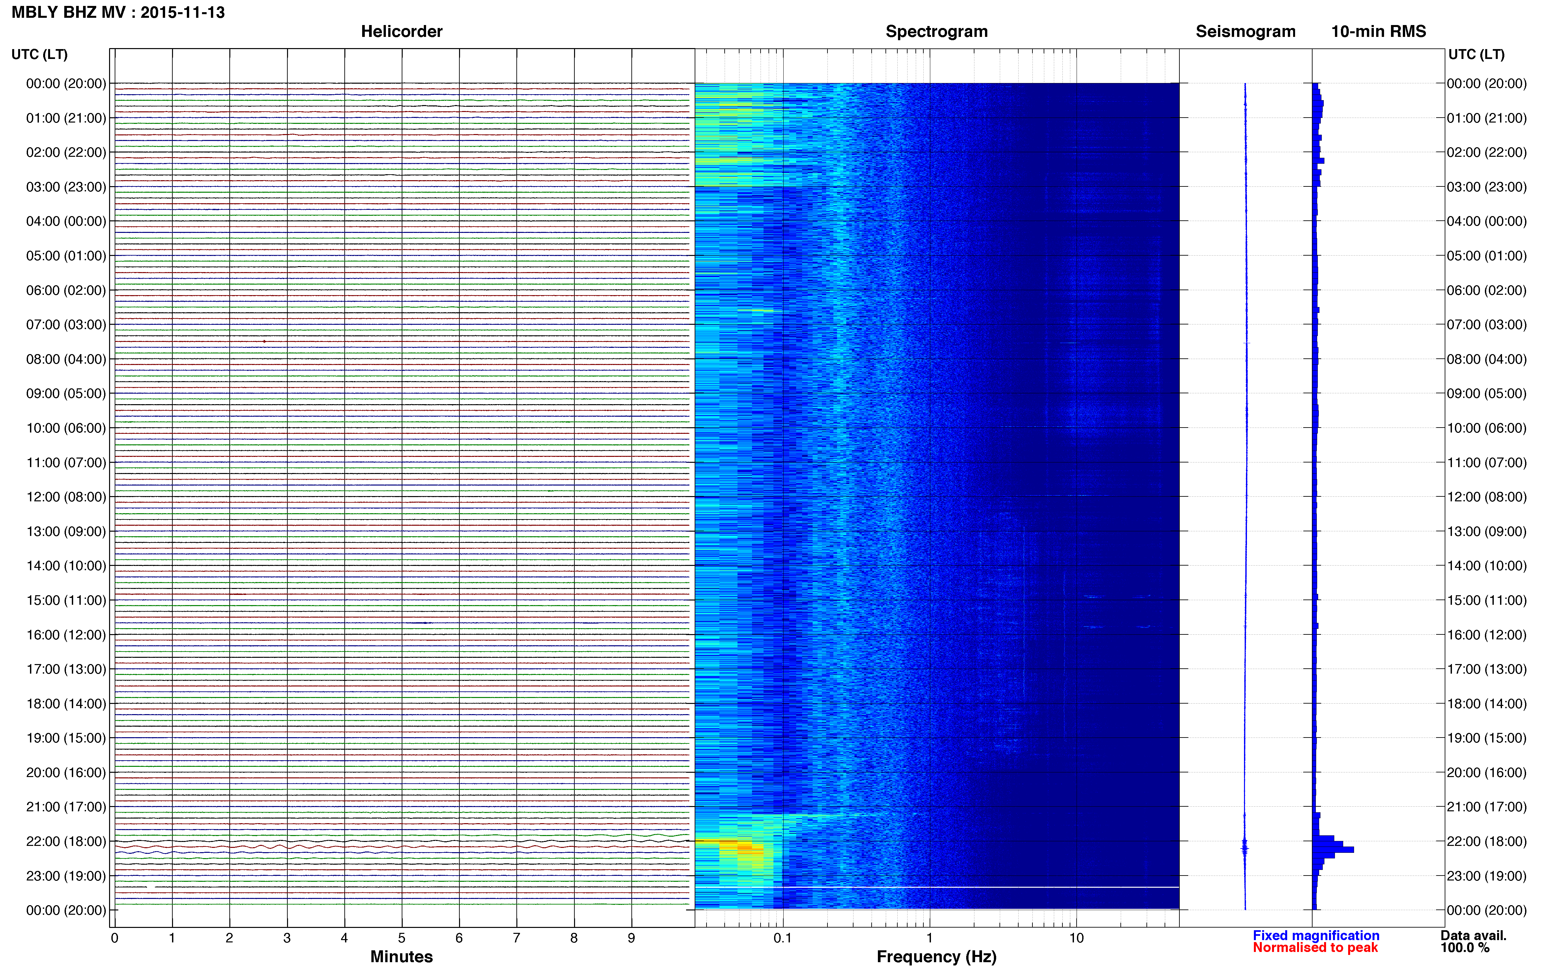1562x976 pixels.
Task: Click right time label '13:00 (09:00)'
Action: pyautogui.click(x=1487, y=531)
